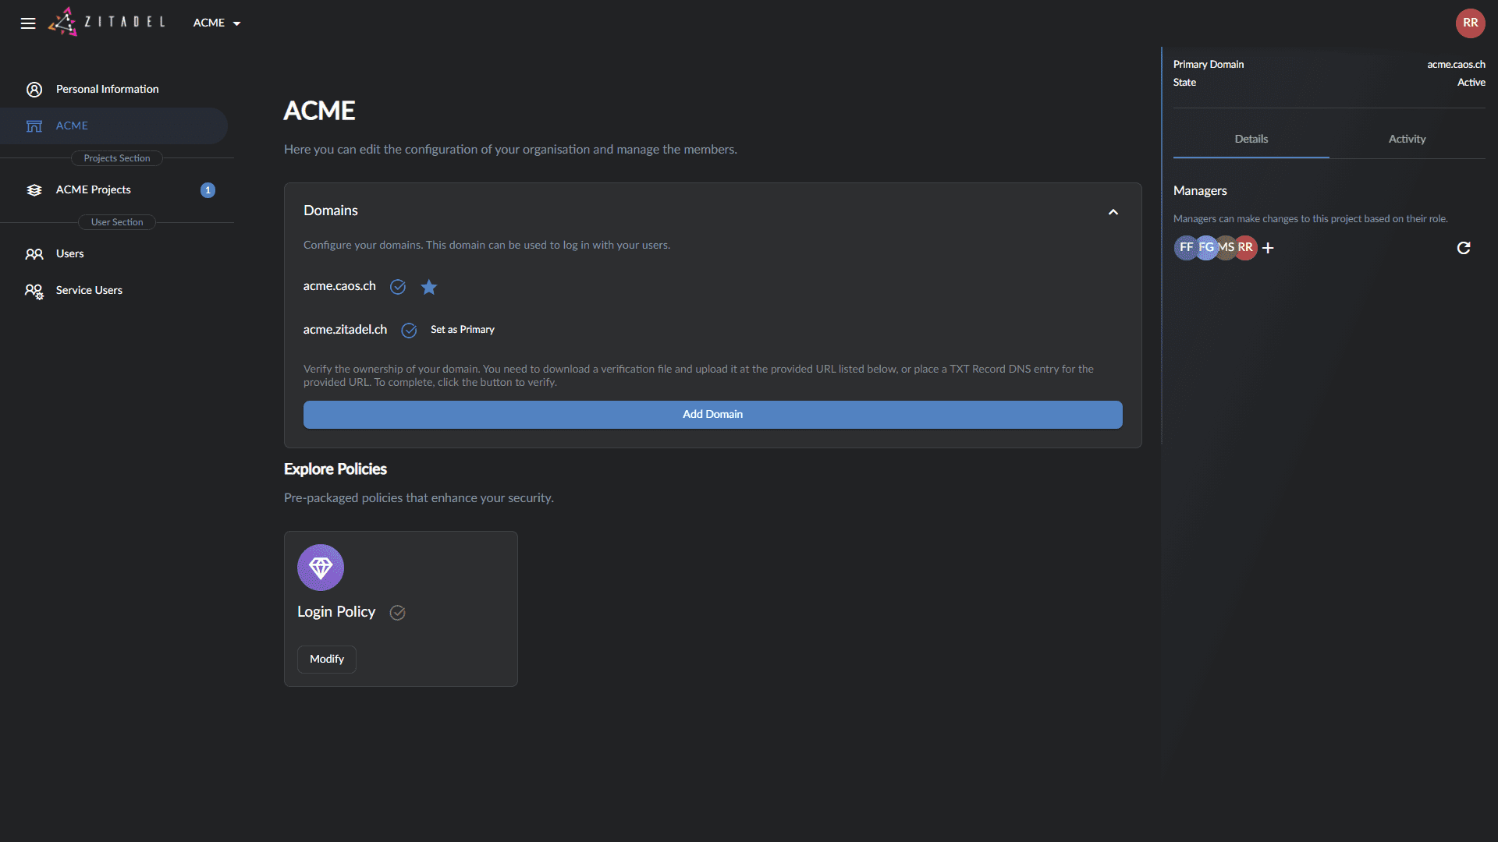The height and width of the screenshot is (842, 1498).
Task: Click the Login Policy diamond icon
Action: click(x=321, y=568)
